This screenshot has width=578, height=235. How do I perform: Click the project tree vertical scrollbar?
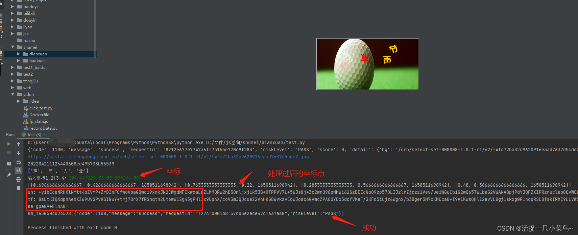point(95,27)
